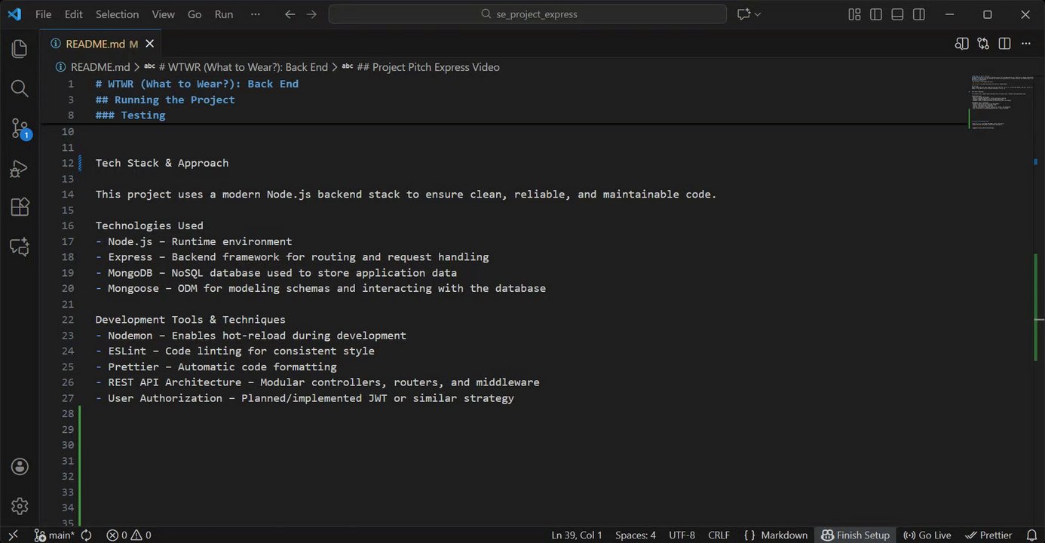Click the vertical editor scrollbar
This screenshot has height=543, width=1045.
[1040, 302]
